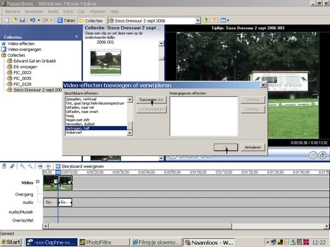
Task: Click the Rewind timeline button
Action: (40, 166)
